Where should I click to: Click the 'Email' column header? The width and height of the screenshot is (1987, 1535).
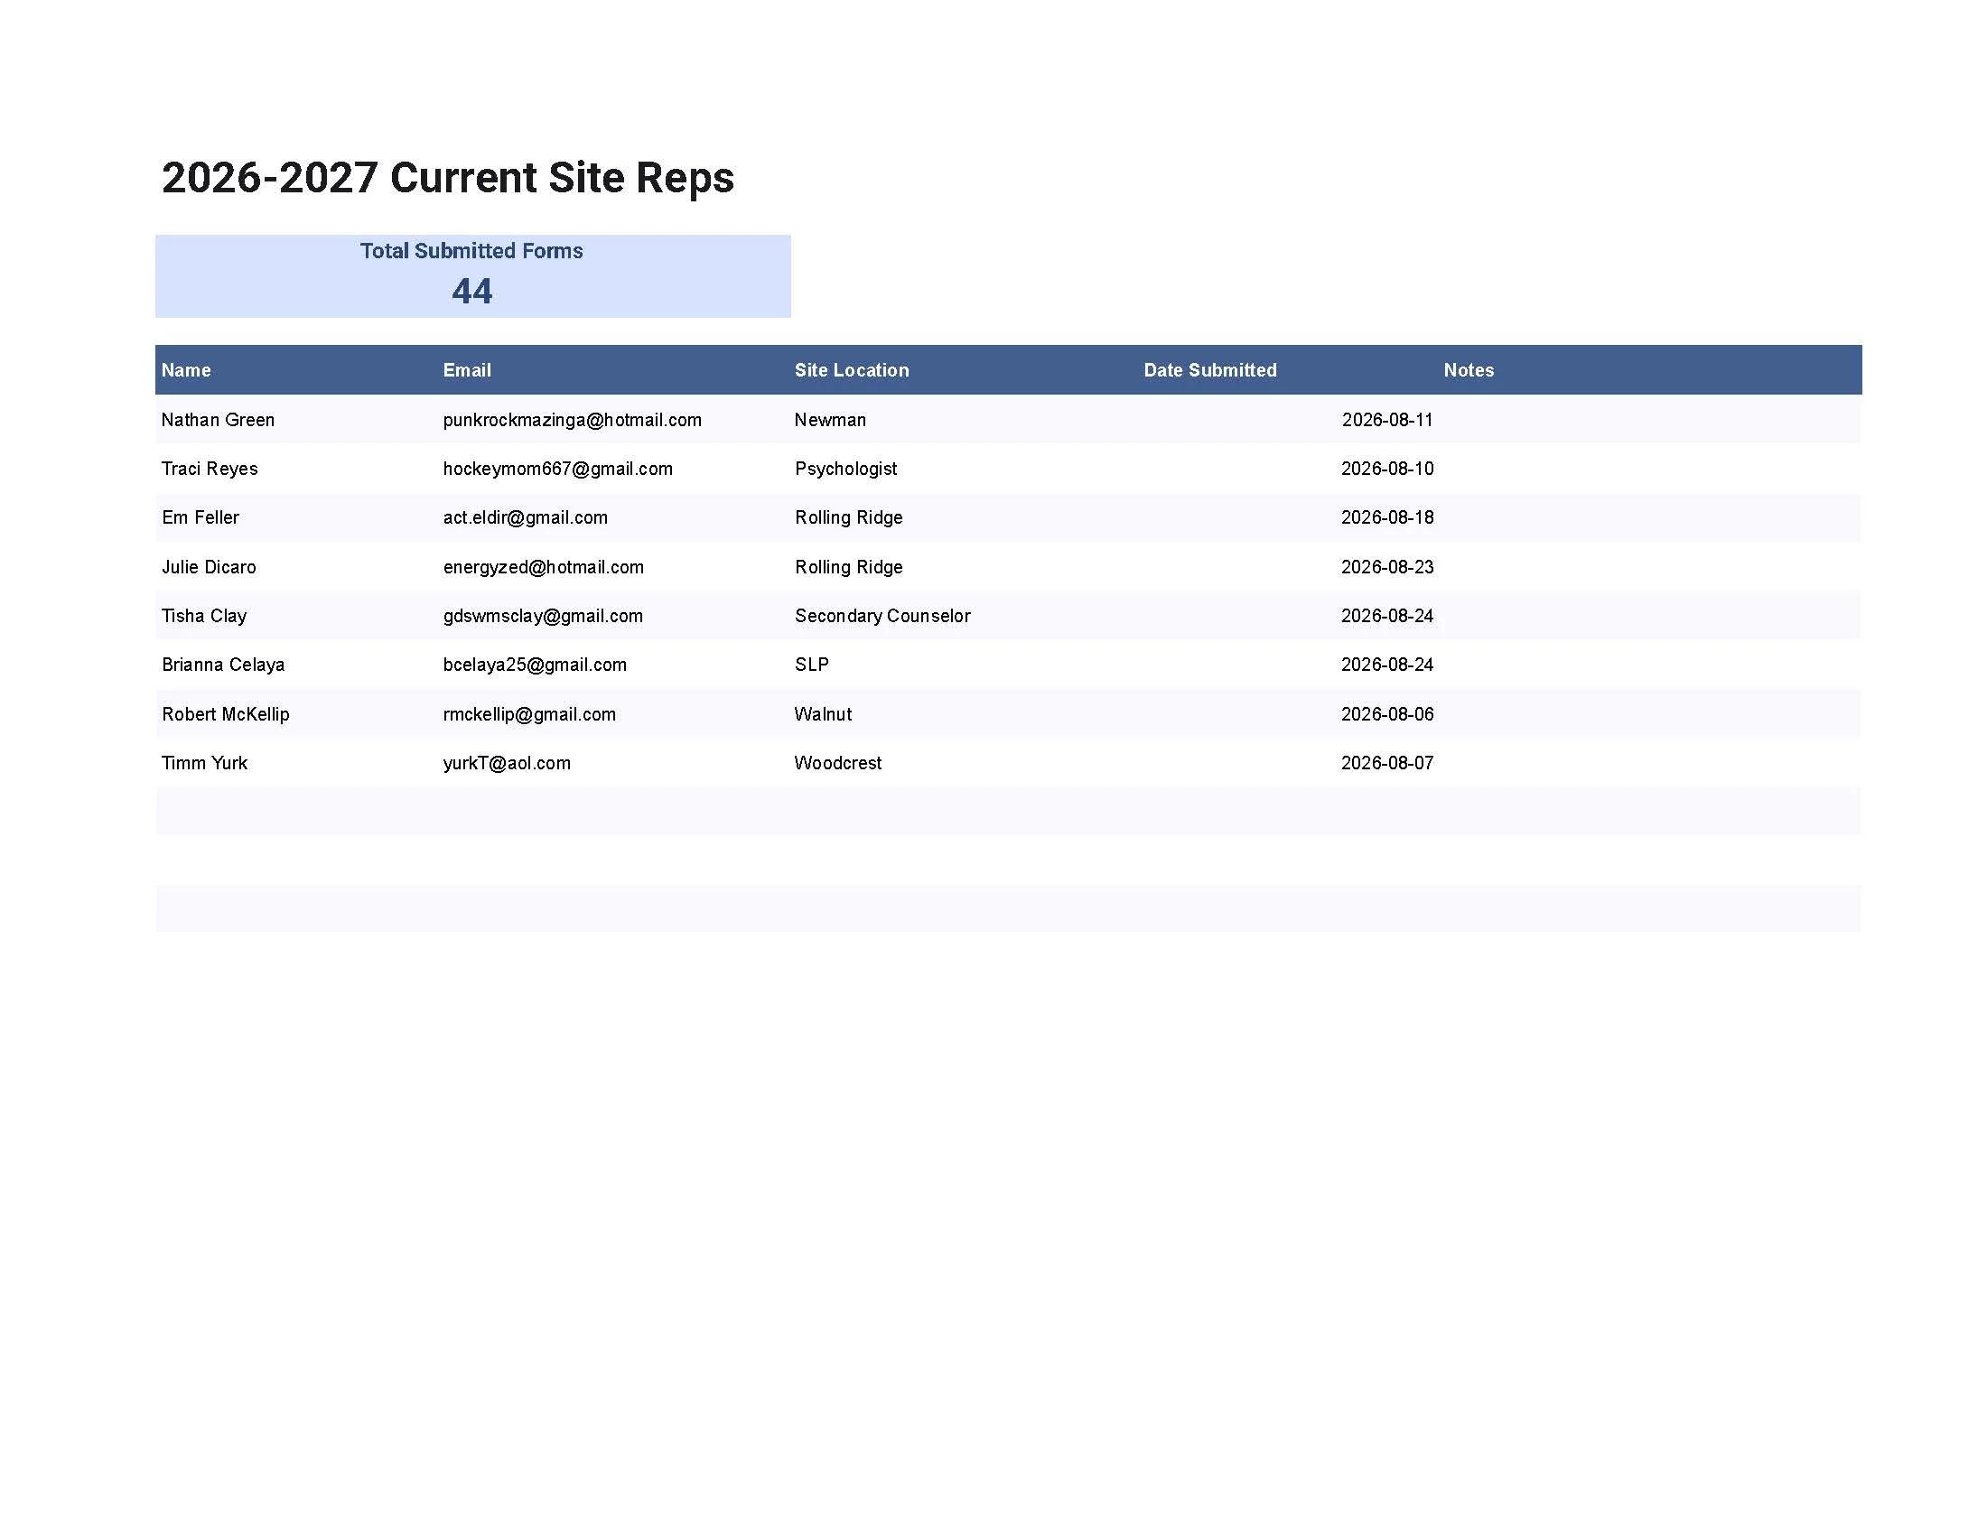tap(467, 370)
